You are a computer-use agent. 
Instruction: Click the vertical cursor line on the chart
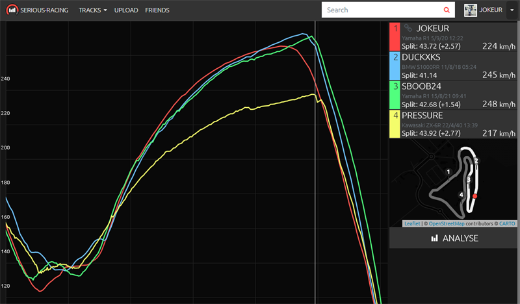tap(315, 162)
